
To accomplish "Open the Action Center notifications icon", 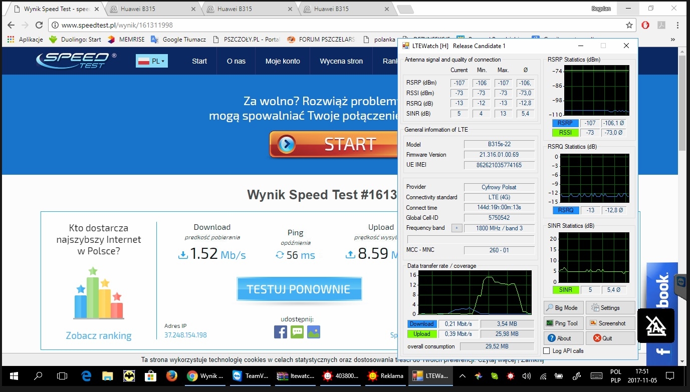I will [x=669, y=376].
